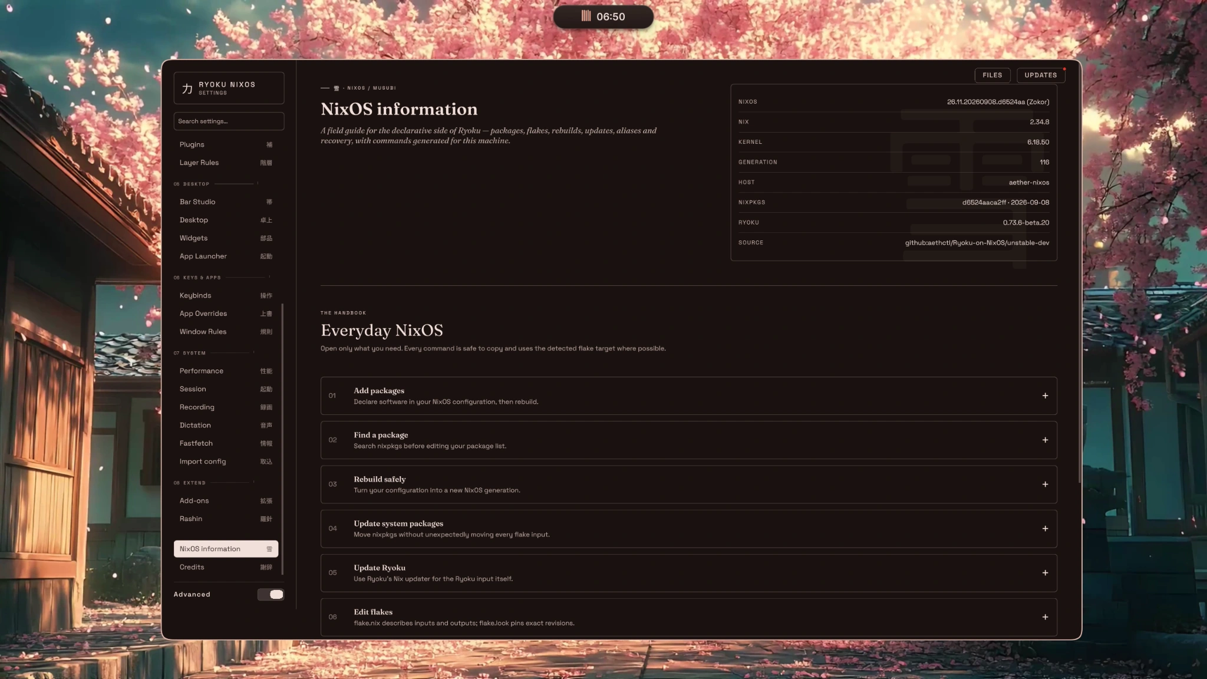Image resolution: width=1207 pixels, height=679 pixels.
Task: Open the Widgets page
Action: click(x=226, y=238)
